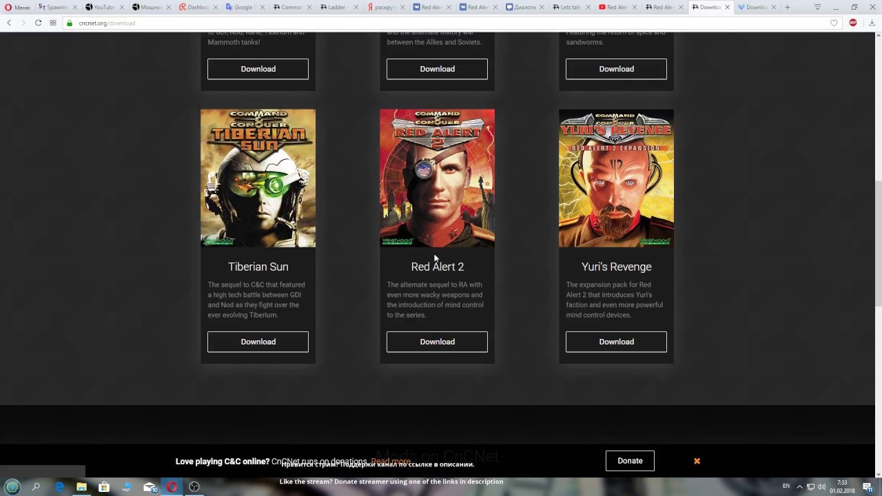The height and width of the screenshot is (496, 882).
Task: Click the Tiberian Sun title text
Action: point(258,267)
